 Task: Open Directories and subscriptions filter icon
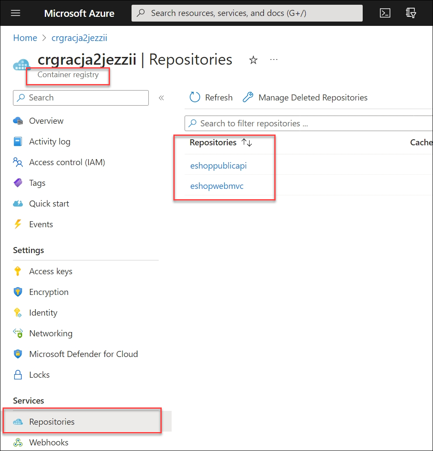coord(411,13)
